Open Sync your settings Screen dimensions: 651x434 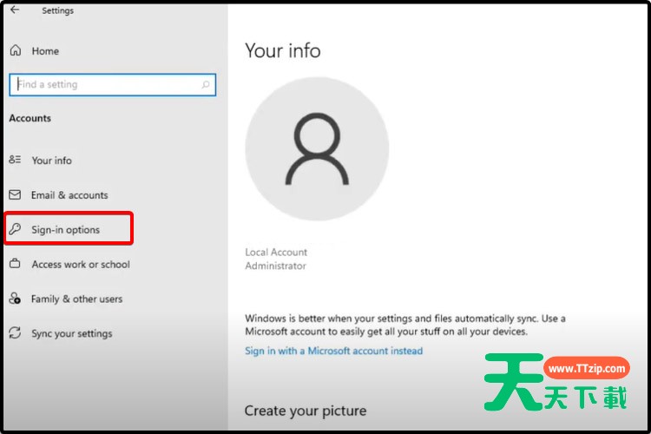tap(72, 333)
